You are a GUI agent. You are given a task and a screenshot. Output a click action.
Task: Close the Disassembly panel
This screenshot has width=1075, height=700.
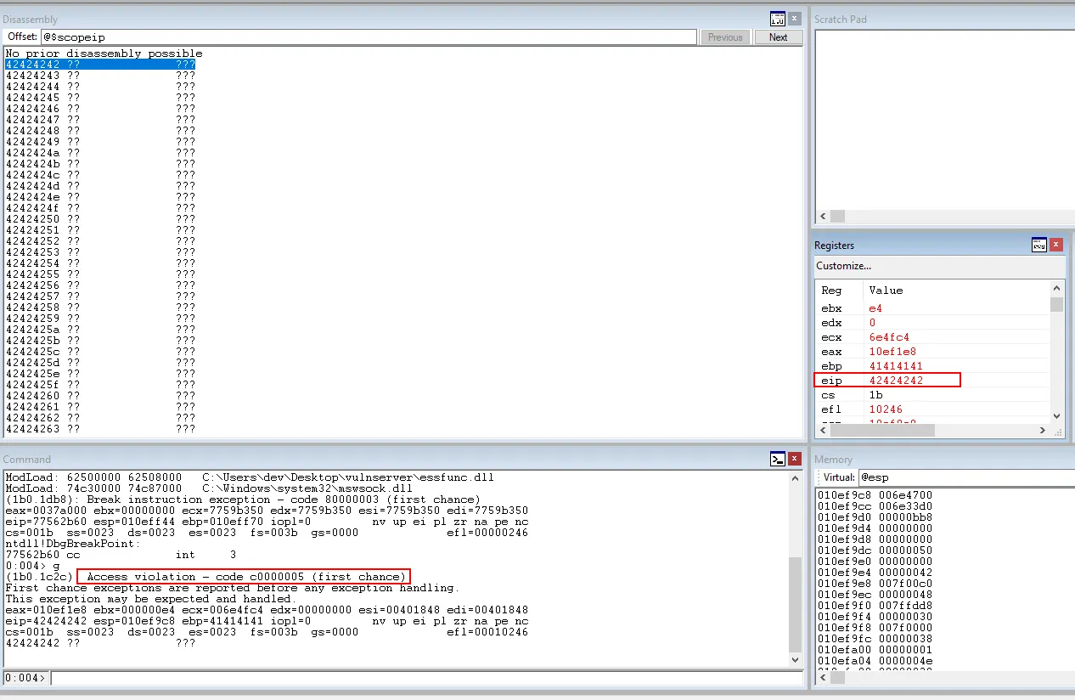tap(794, 18)
